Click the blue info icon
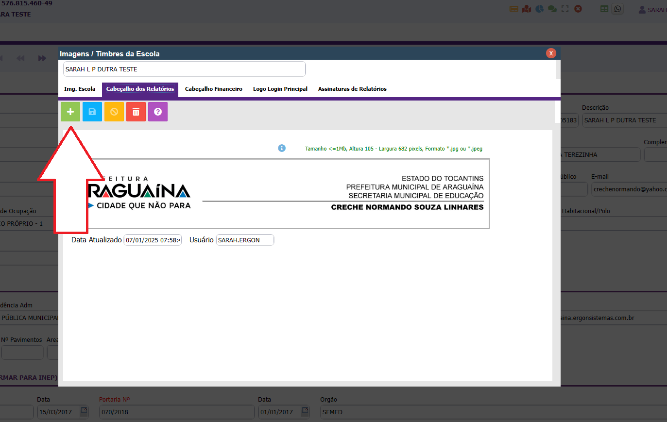Image resolution: width=667 pixels, height=422 pixels. pos(282,148)
